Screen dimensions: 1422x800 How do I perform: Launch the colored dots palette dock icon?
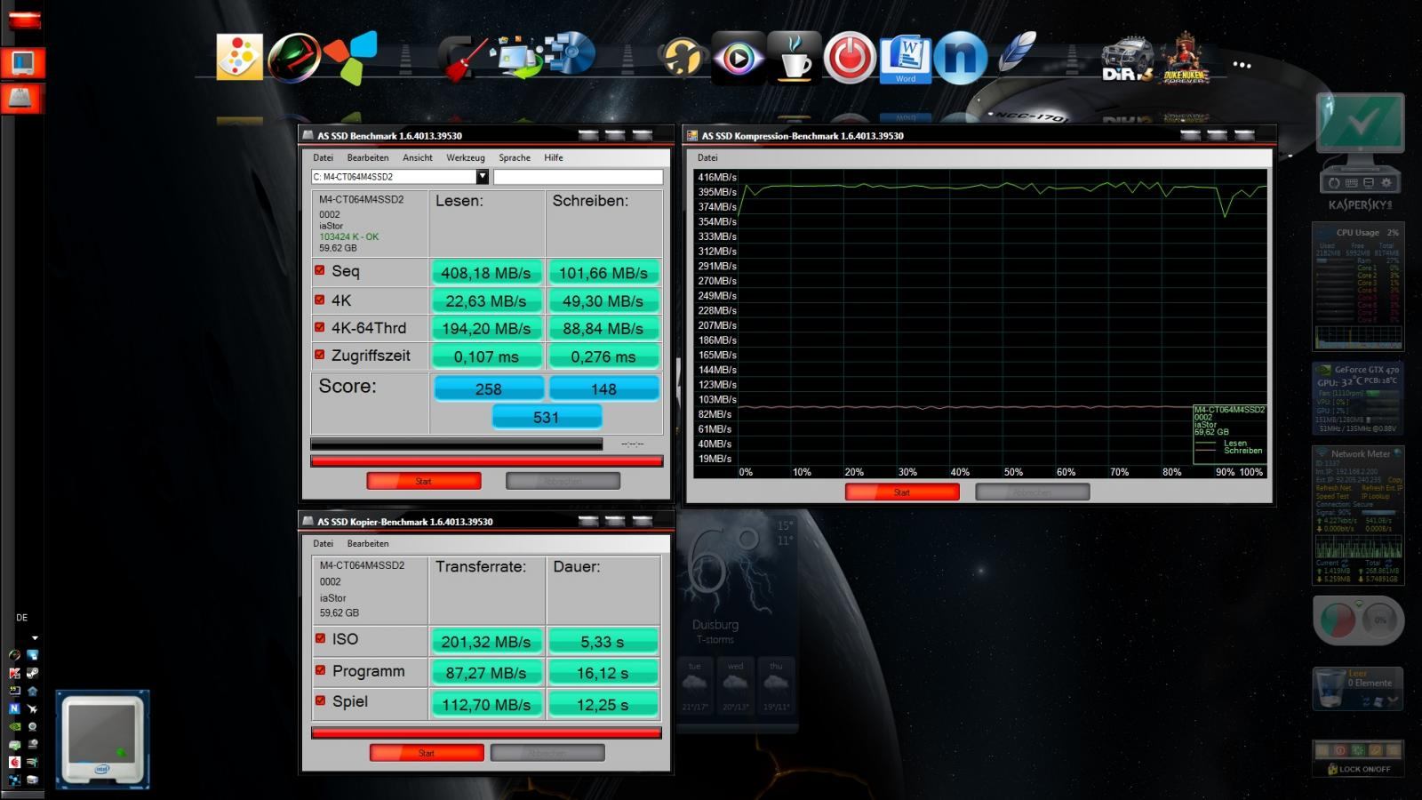click(240, 57)
